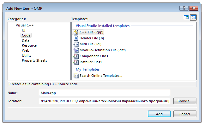Click the Component Class label
Screen dimensions: 204x125
(94, 56)
